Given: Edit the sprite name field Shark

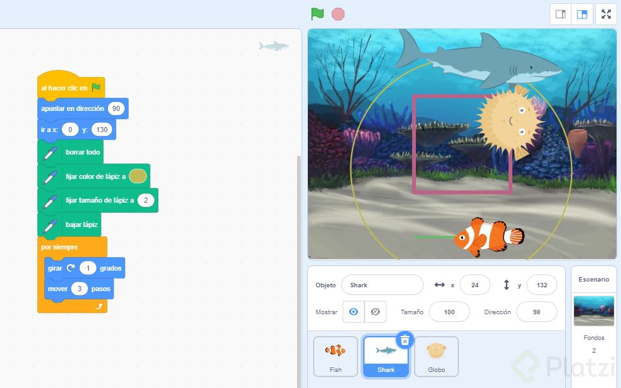Looking at the screenshot, I should tap(382, 285).
